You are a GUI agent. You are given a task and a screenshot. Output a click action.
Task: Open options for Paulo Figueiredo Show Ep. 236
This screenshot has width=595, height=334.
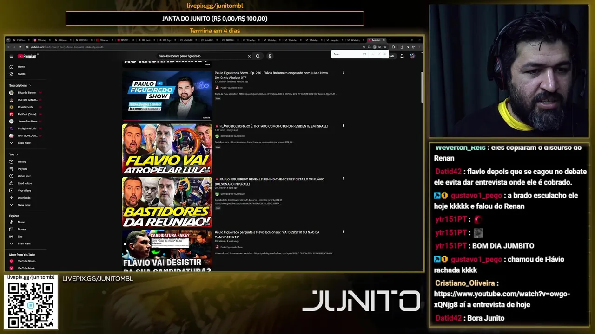tap(343, 72)
